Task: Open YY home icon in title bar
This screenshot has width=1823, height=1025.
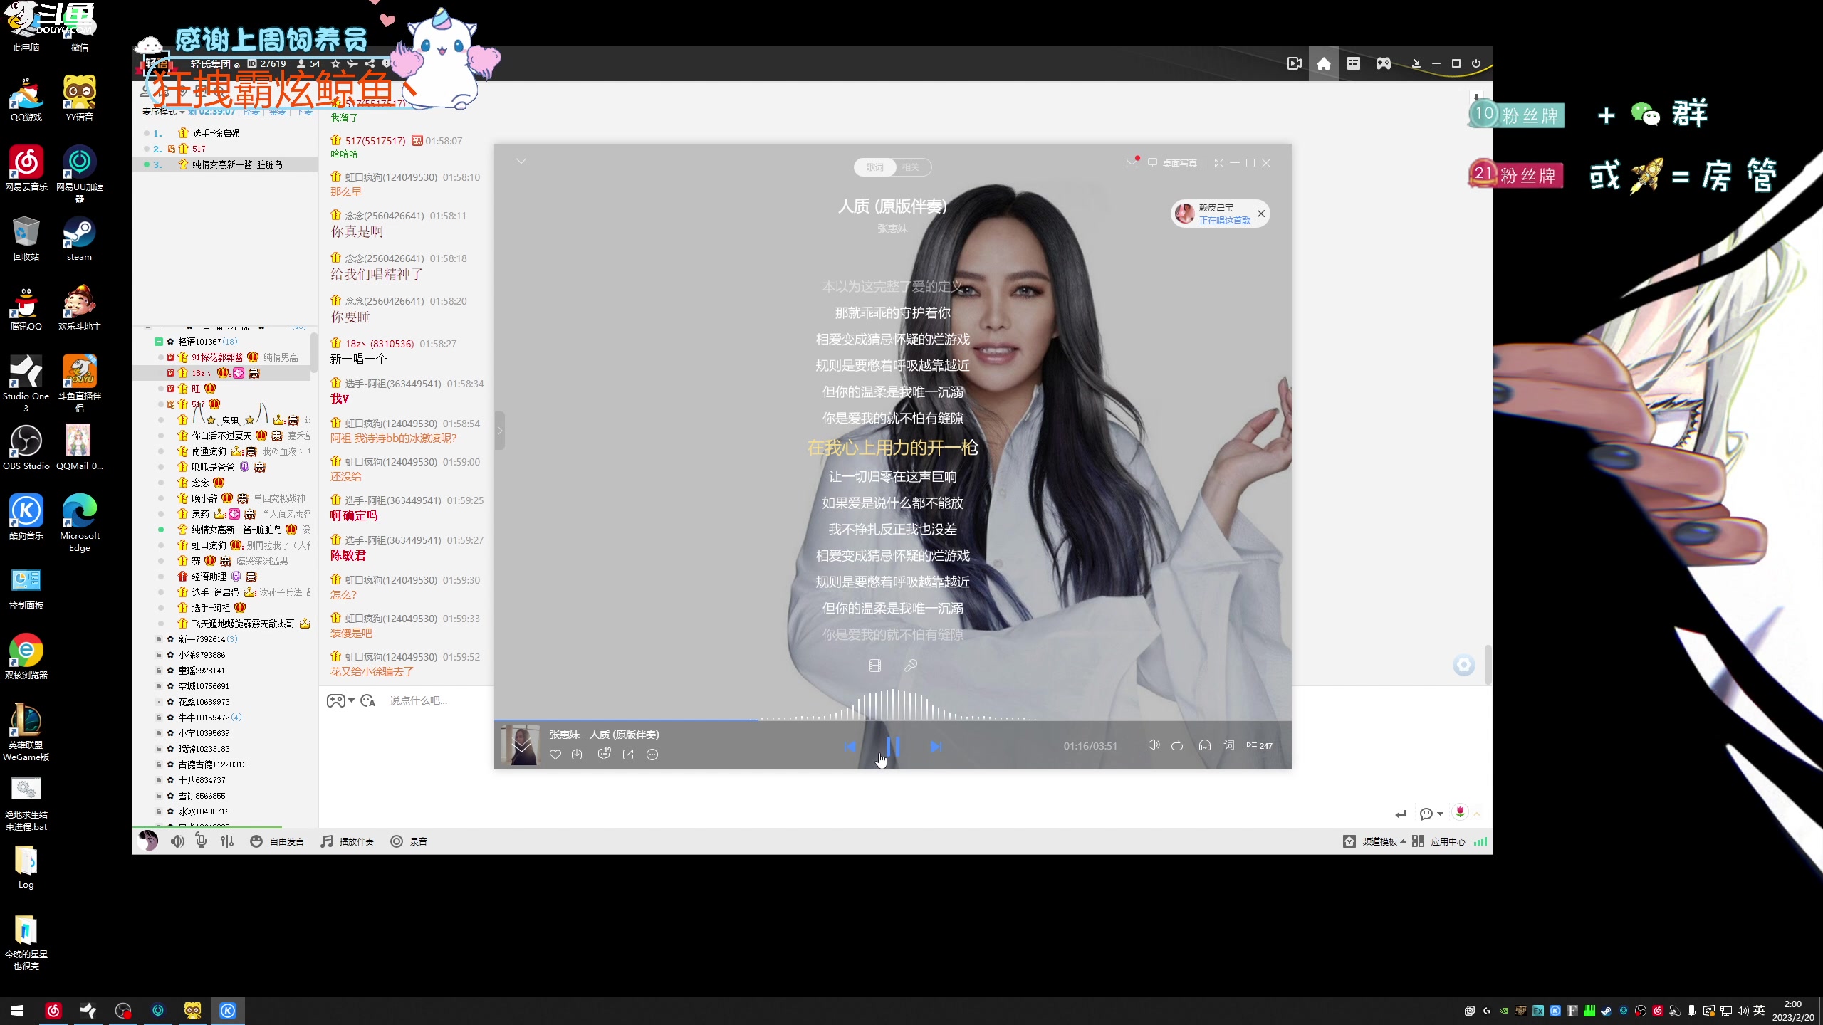Action: 1324,64
